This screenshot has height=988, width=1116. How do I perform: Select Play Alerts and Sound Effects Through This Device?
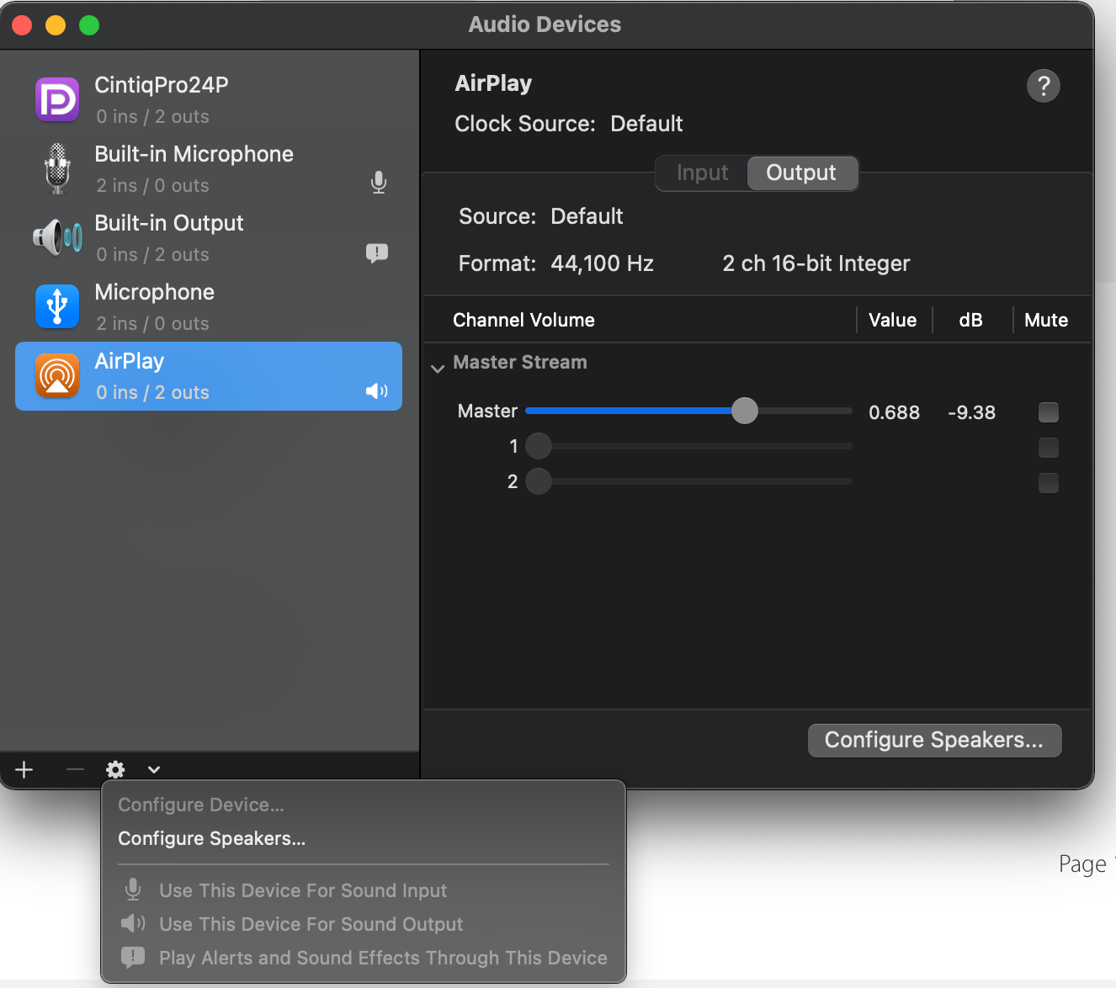364,958
